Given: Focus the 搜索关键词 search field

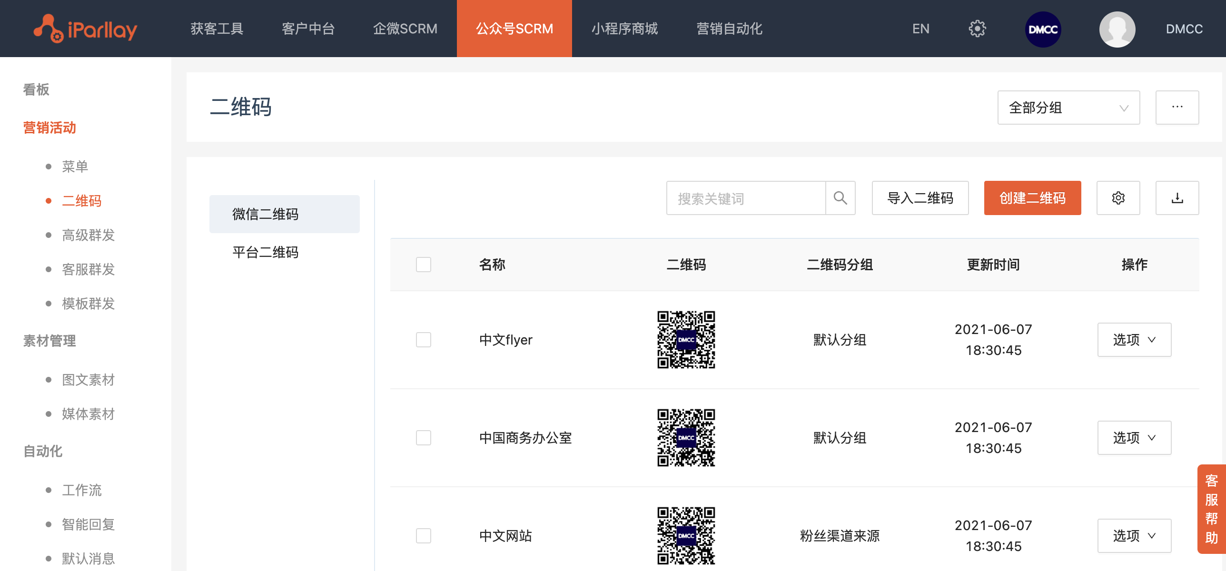Looking at the screenshot, I should (745, 198).
